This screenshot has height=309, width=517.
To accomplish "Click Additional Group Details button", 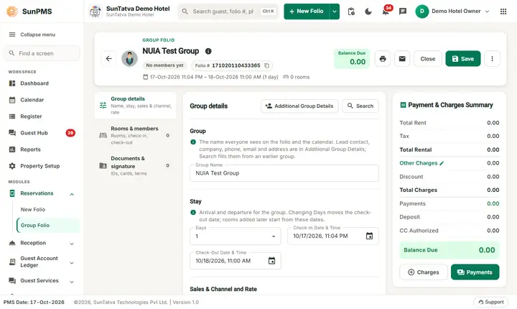I will coord(299,106).
